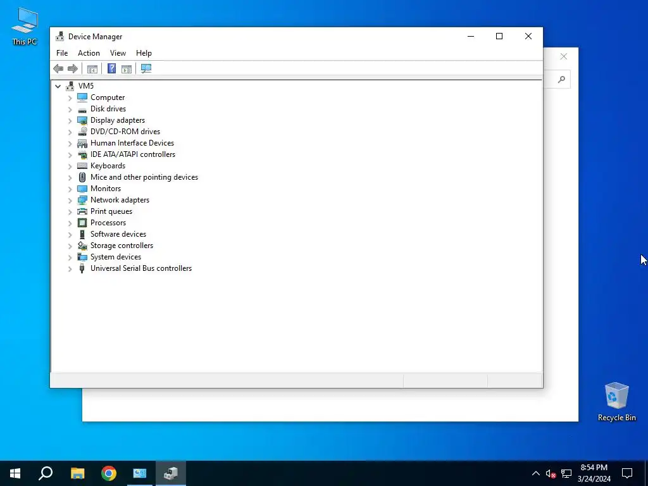Click the Disk drives icon
The width and height of the screenshot is (648, 486).
point(82,109)
